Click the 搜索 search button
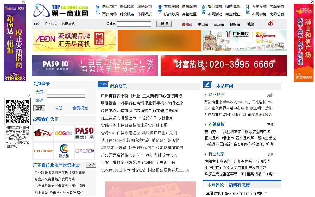The image size is (315, 197). tap(164, 24)
